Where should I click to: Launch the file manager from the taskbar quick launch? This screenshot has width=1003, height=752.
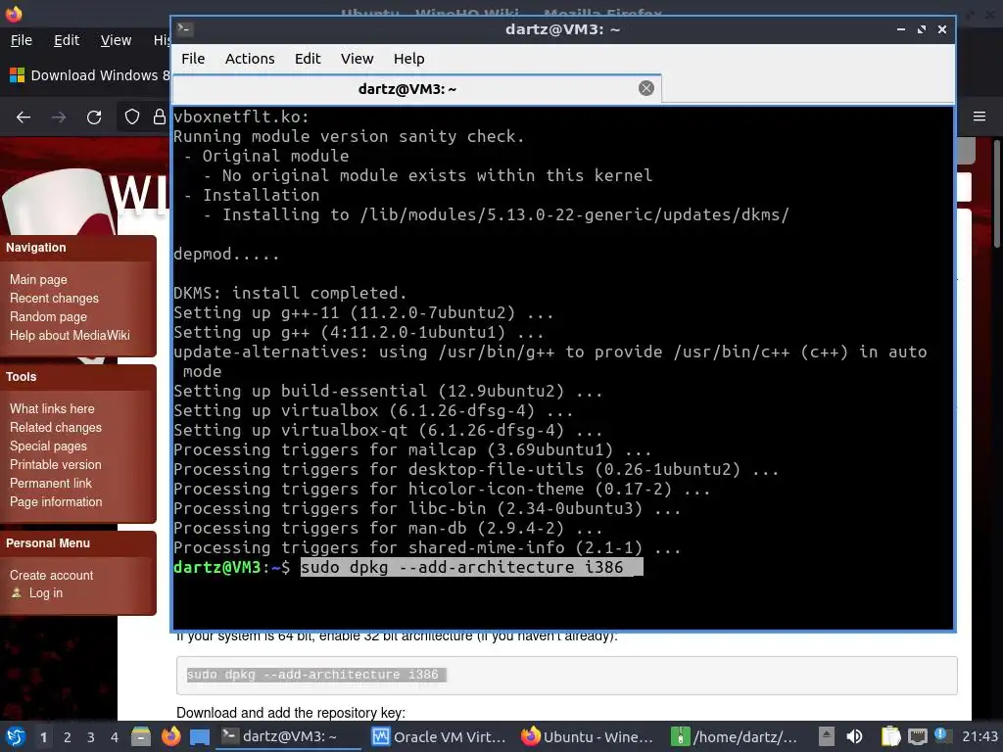coord(141,736)
